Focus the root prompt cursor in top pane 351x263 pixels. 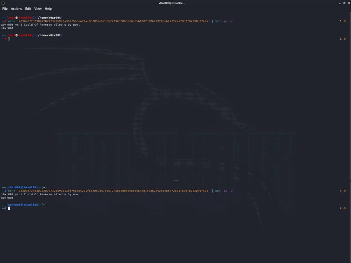(9, 39)
